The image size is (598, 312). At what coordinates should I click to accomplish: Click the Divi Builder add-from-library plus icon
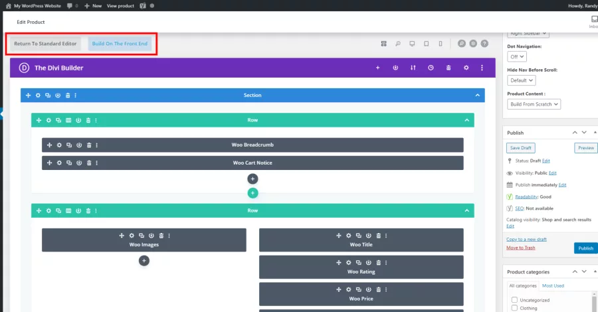click(377, 68)
